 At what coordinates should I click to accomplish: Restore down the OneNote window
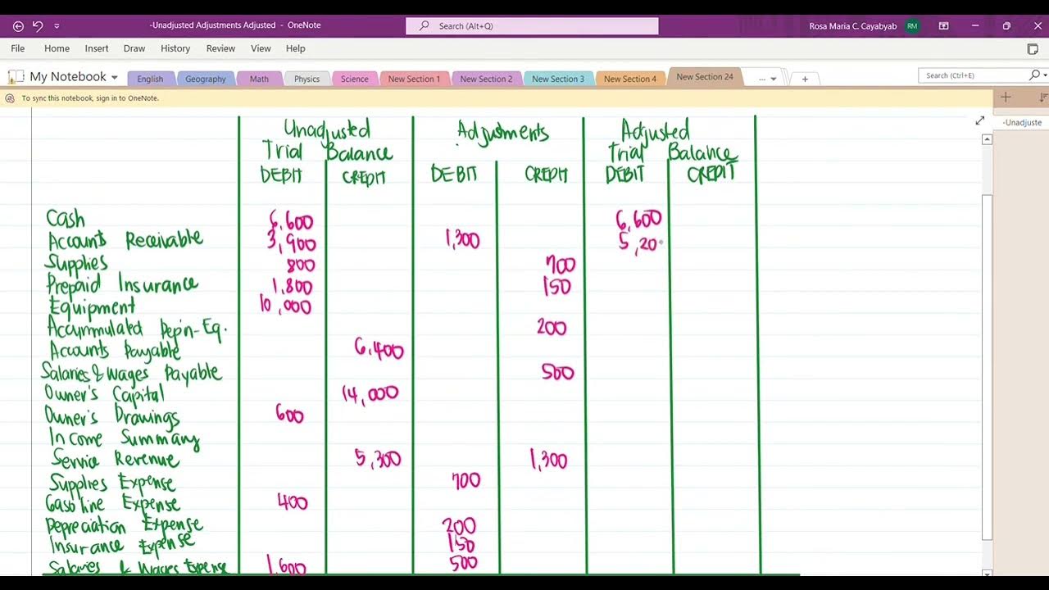[x=1006, y=26]
